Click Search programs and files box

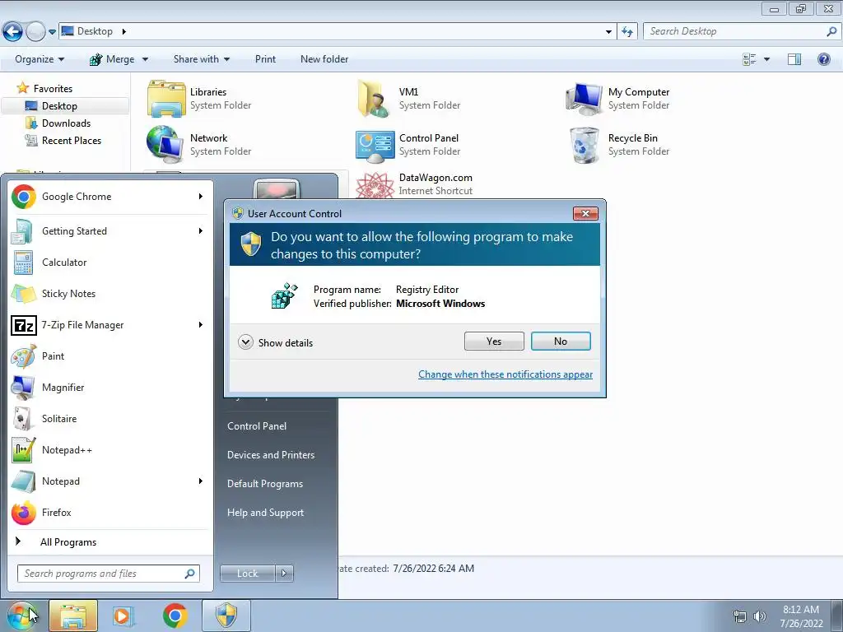coord(108,574)
